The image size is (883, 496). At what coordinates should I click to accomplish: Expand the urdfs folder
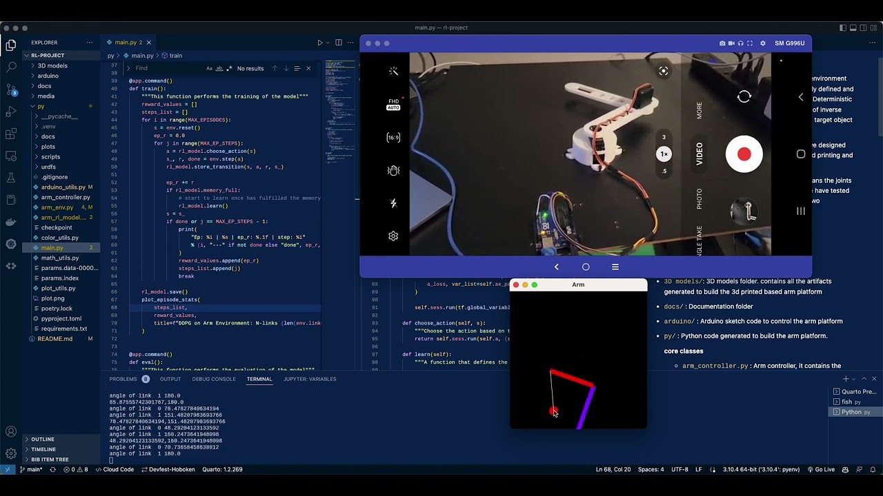[62, 167]
